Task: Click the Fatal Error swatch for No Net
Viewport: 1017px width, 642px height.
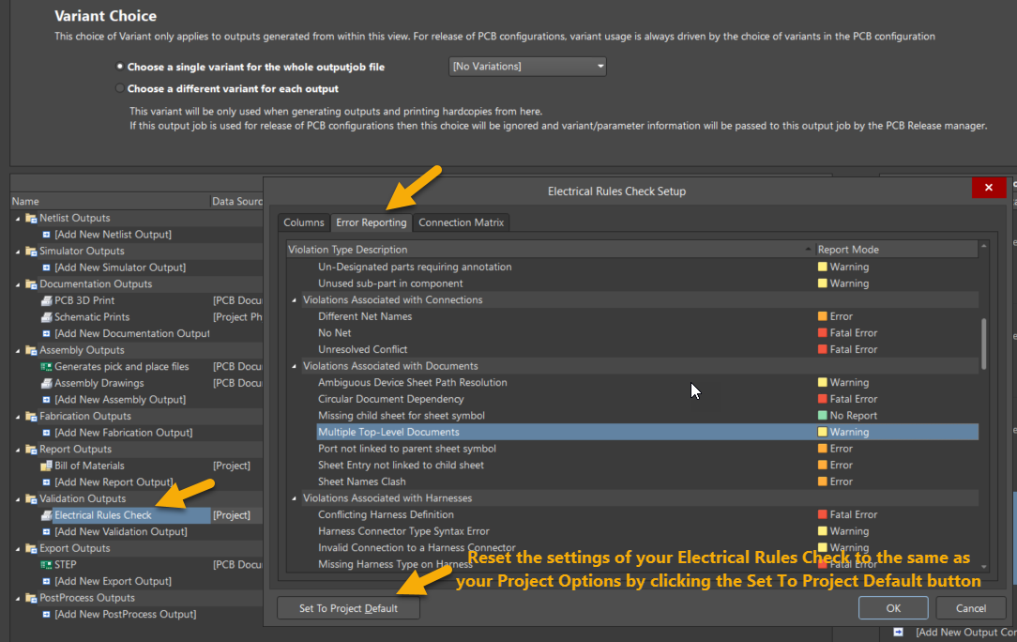Action: 823,333
